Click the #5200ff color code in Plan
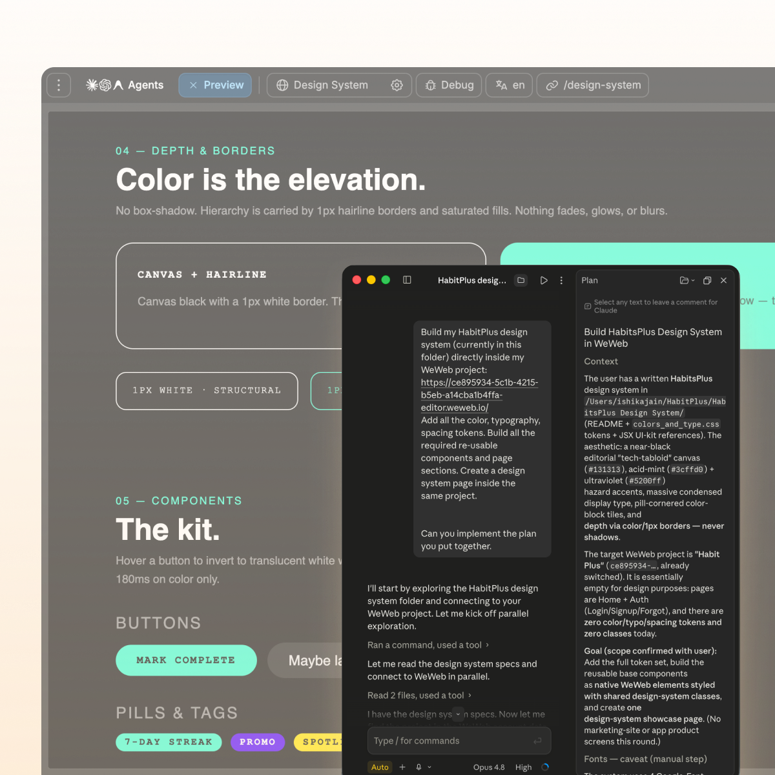 coord(645,480)
